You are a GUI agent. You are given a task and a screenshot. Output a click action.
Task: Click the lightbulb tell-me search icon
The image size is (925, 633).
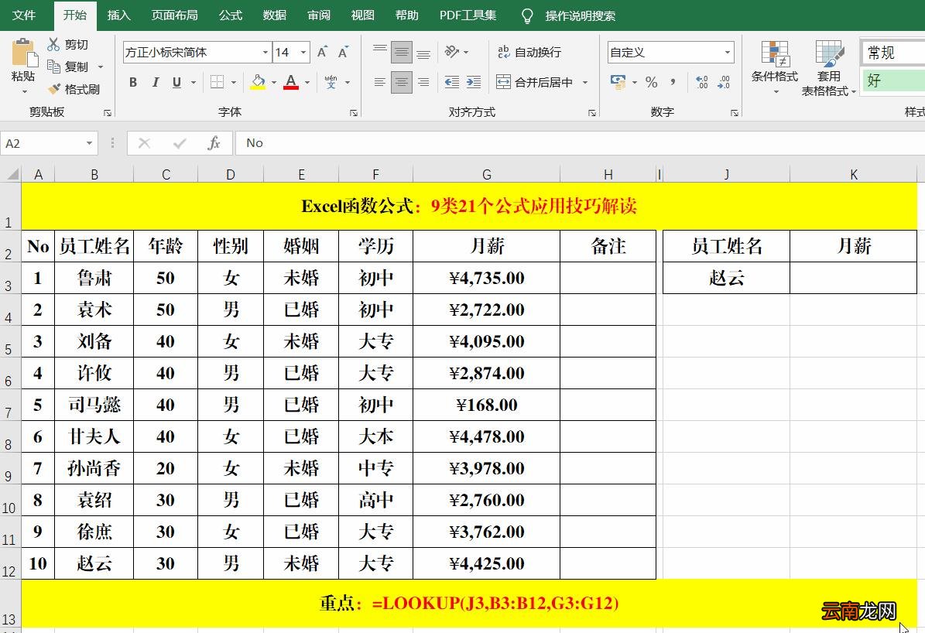(x=527, y=16)
